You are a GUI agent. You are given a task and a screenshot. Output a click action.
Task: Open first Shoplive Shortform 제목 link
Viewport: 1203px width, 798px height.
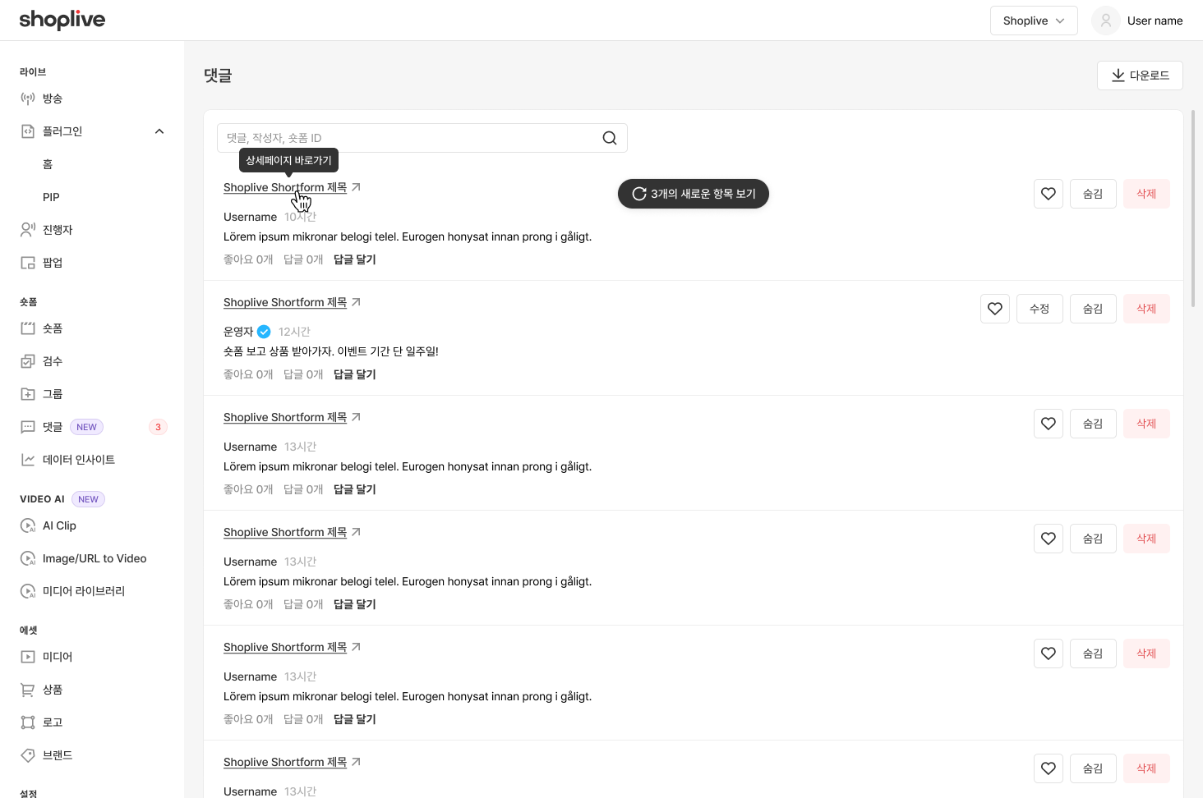click(x=285, y=187)
